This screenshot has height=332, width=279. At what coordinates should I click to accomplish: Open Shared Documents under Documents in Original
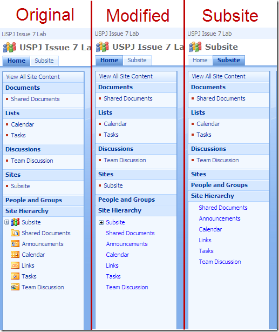click(35, 99)
